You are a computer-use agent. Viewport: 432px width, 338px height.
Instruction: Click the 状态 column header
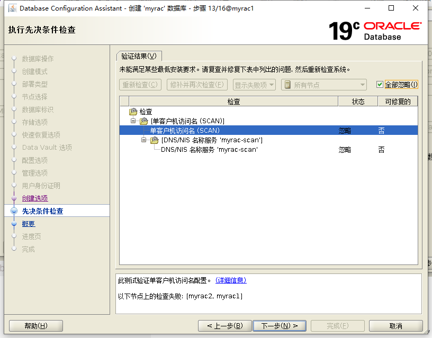[358, 102]
